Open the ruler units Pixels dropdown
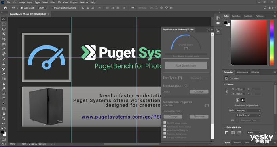The height and width of the screenshot is (147, 277). click(x=254, y=132)
